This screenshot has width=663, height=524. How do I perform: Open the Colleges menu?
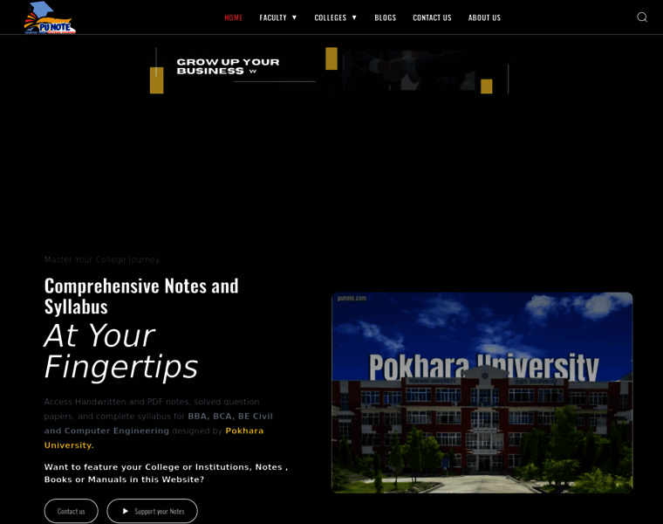pos(331,17)
